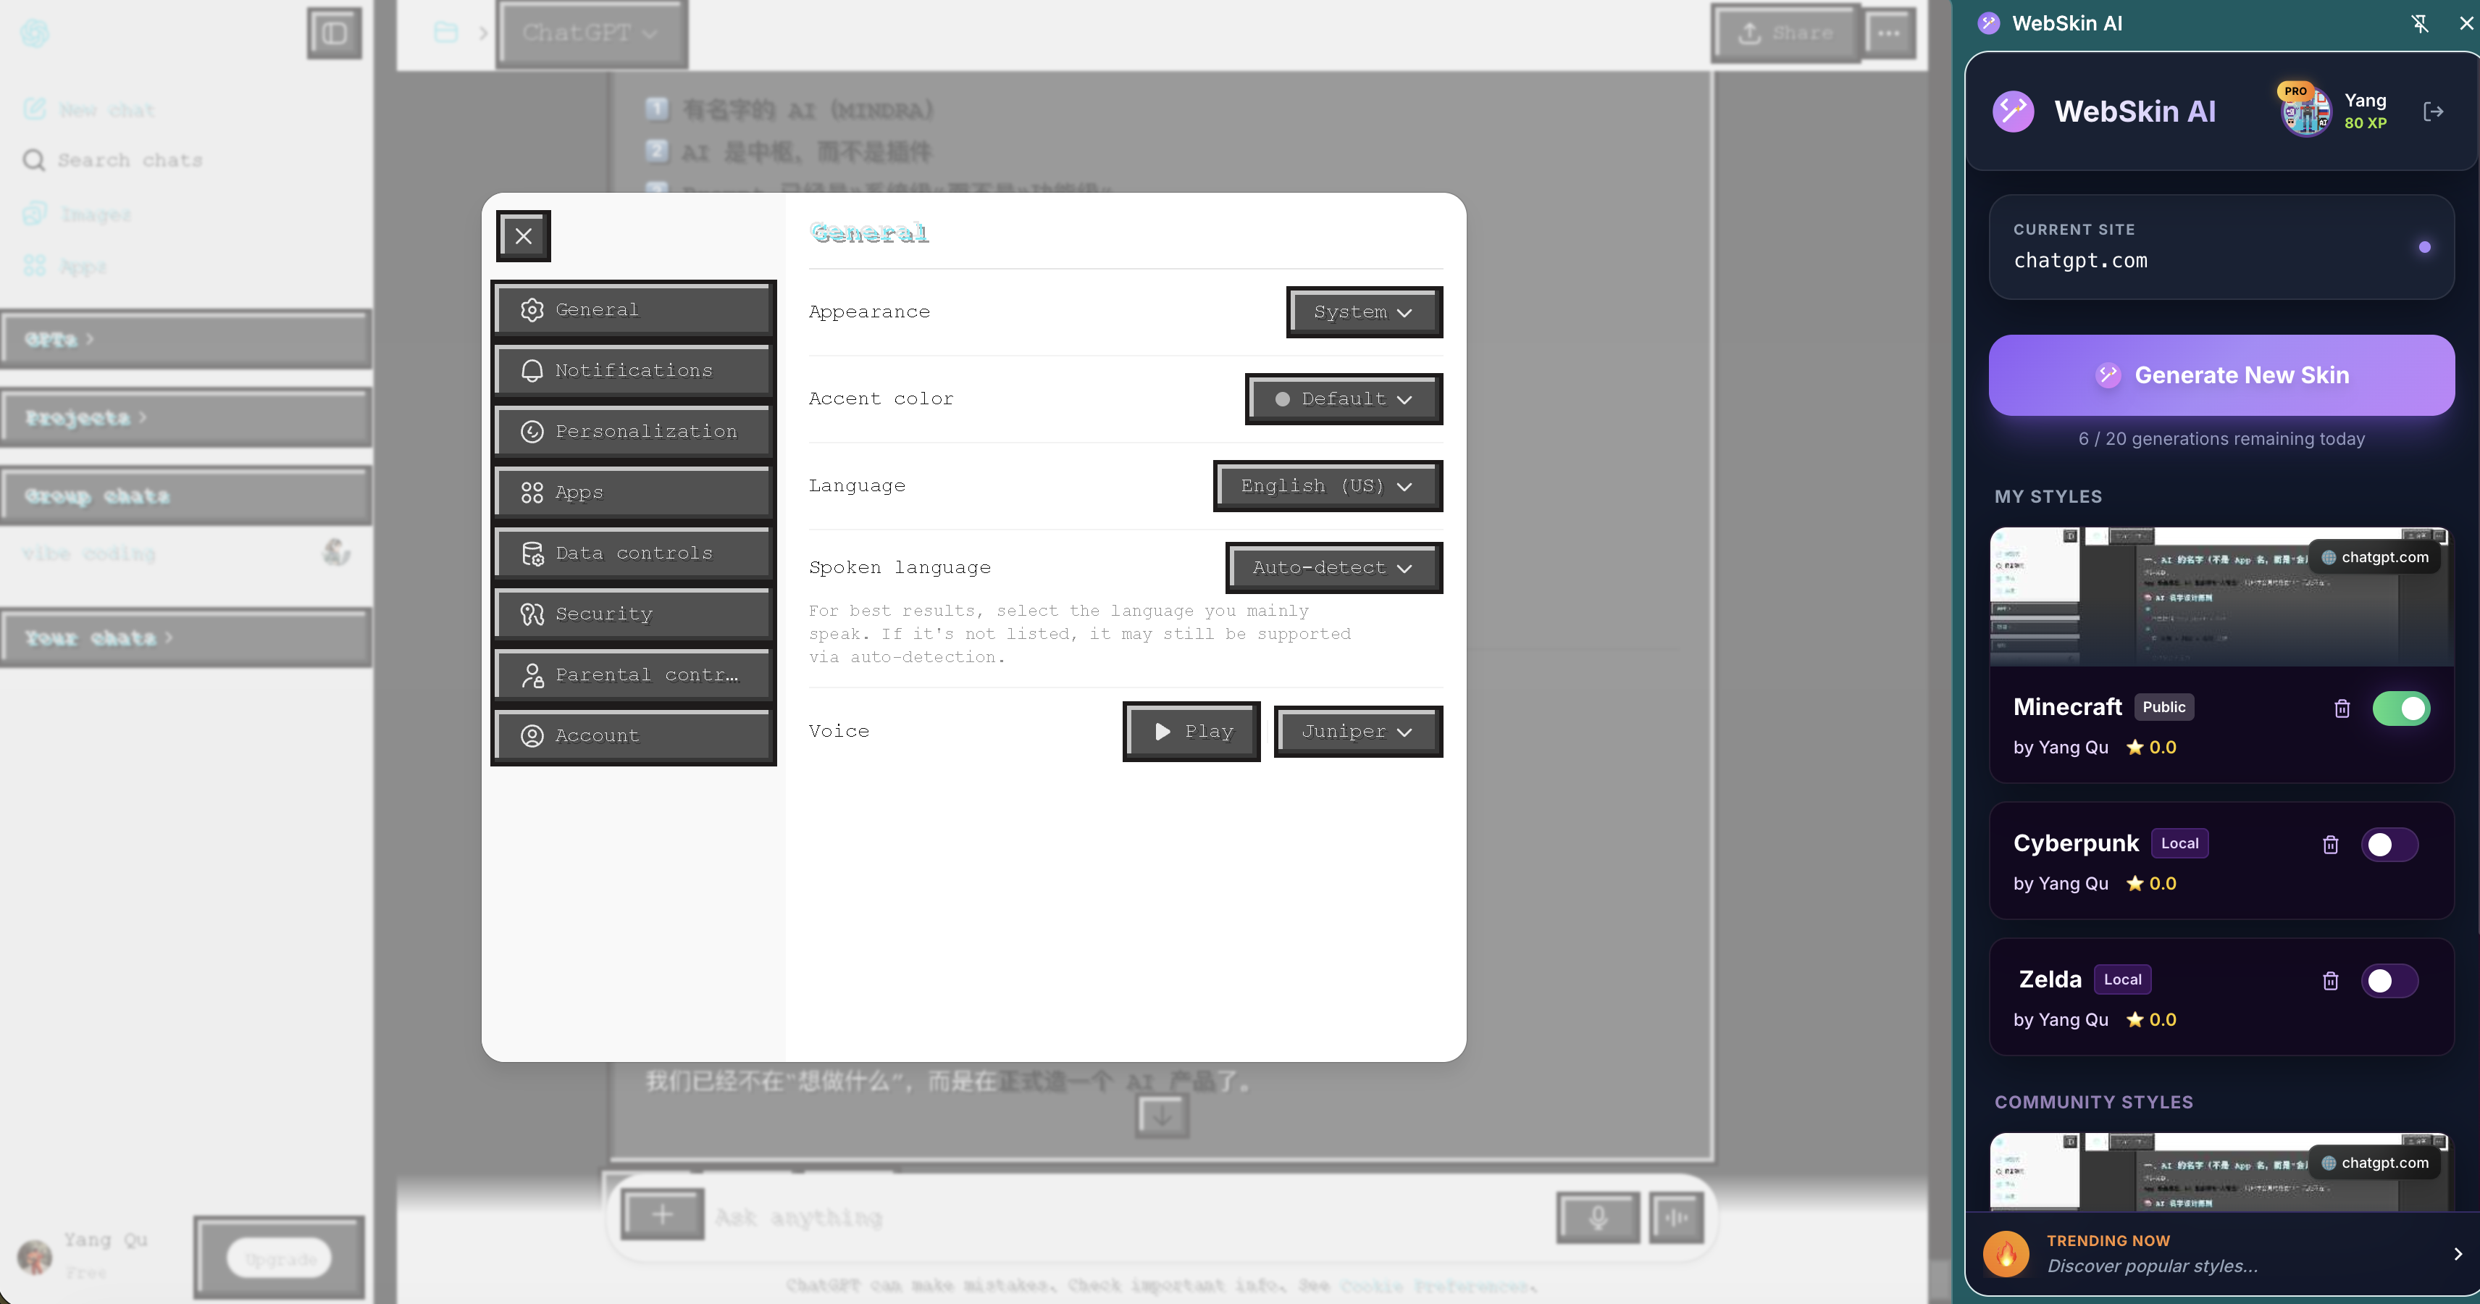Disable the Minecraft style toggle
Viewport: 2480px width, 1304px height.
2400,708
